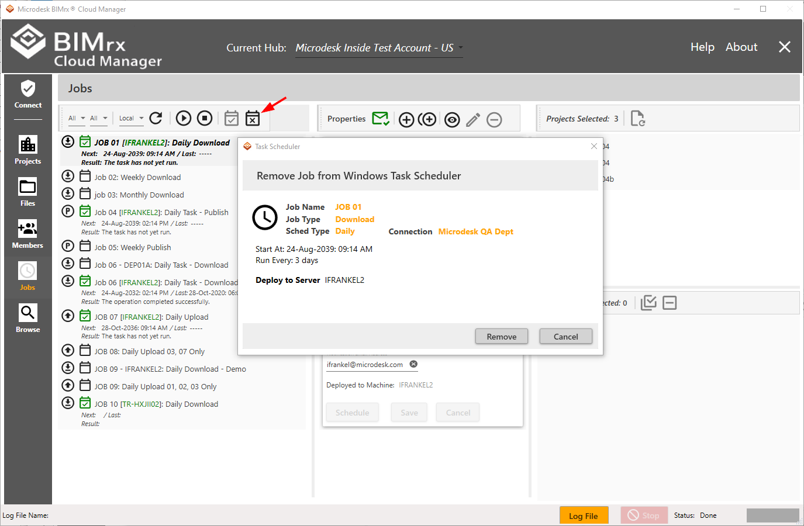
Task: Open the Connect section in sidebar
Action: tap(28, 95)
